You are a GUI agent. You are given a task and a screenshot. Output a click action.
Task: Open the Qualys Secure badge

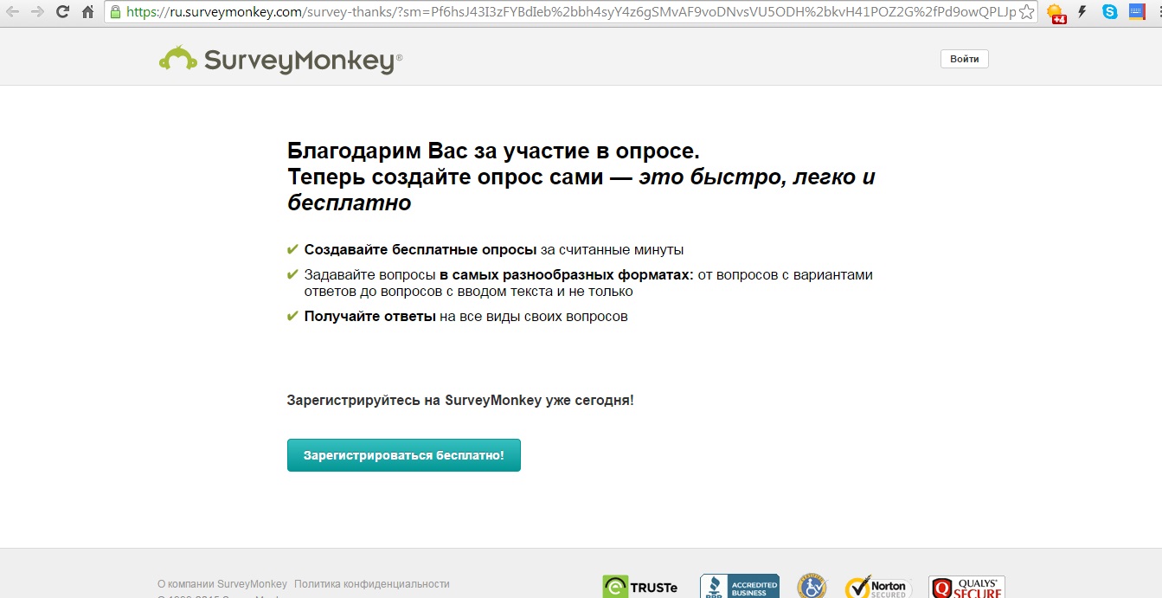click(x=966, y=587)
